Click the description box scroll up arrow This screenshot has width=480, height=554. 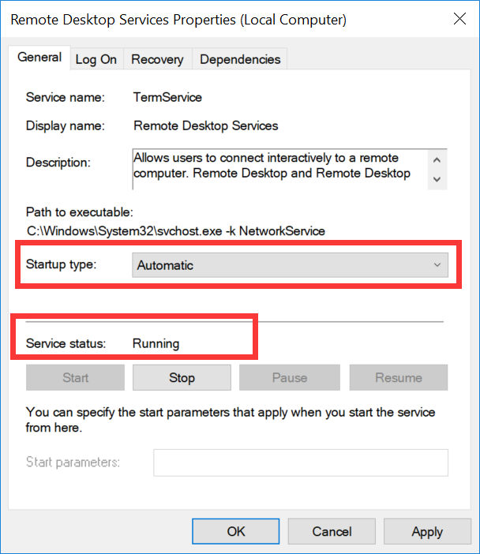[437, 160]
